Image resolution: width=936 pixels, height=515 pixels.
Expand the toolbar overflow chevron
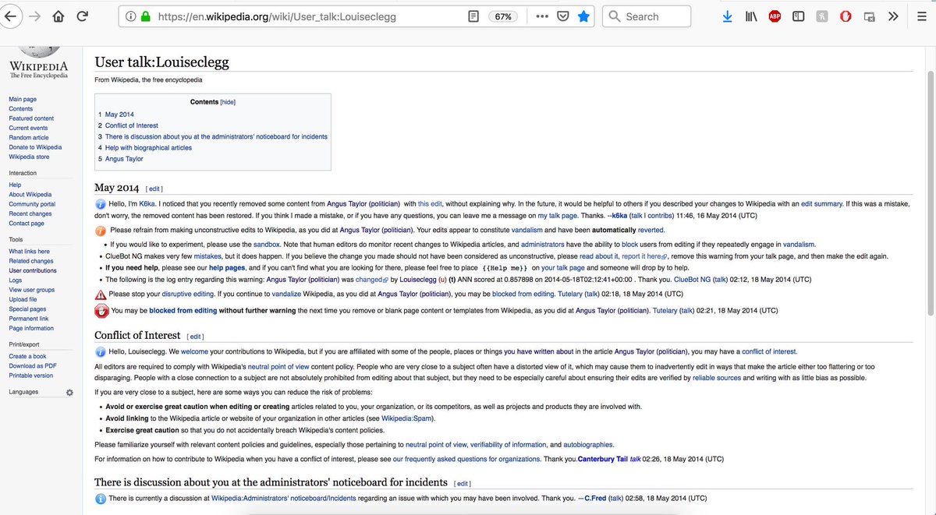tap(893, 16)
